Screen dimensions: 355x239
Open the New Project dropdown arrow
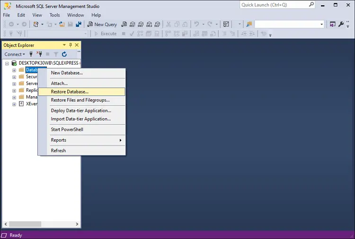42,24
